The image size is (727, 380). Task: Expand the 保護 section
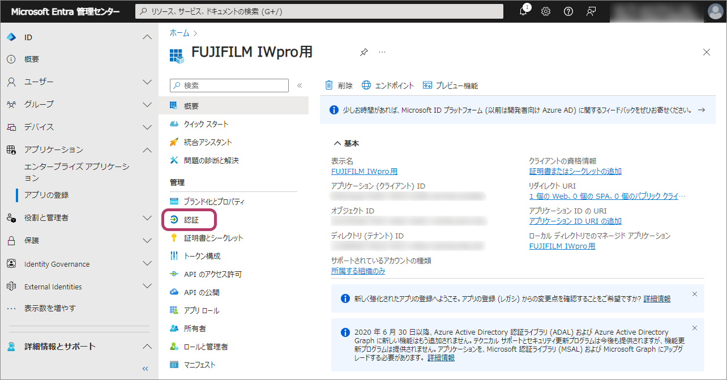[x=147, y=241]
